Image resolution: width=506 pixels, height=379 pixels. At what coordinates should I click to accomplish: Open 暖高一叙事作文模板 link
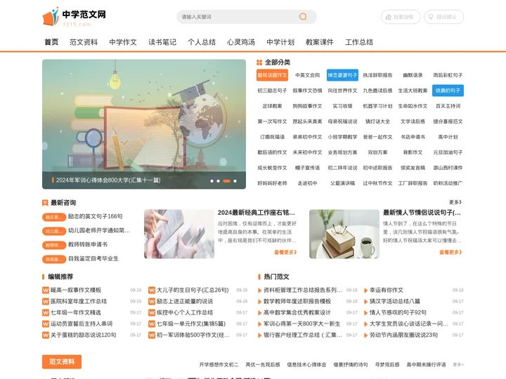coord(76,290)
